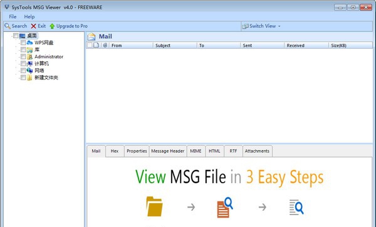
Task: Check the 桌面 root checkbox
Action: pyautogui.click(x=16, y=36)
